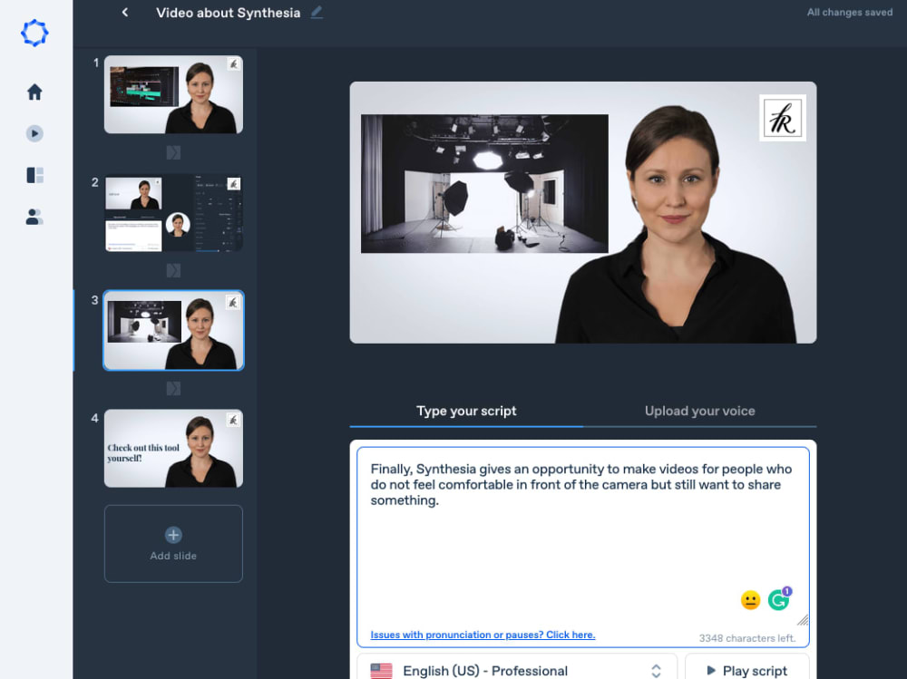Open the Avatars people icon in sidebar

pyautogui.click(x=34, y=217)
